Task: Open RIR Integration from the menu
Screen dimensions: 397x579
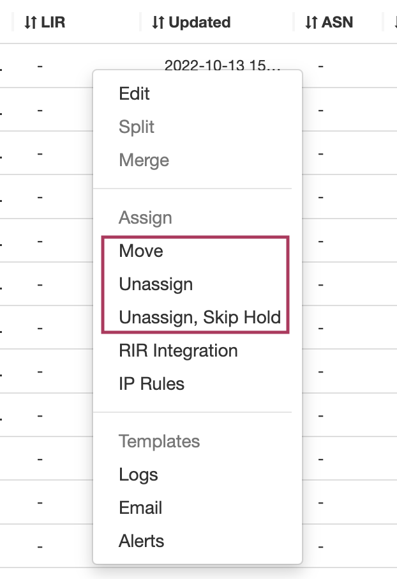Action: point(178,351)
